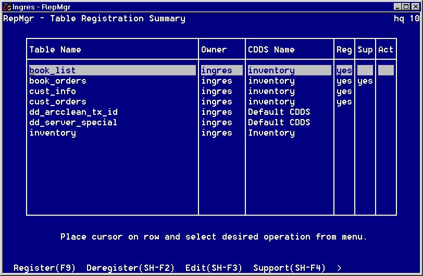Click Default CDDS for dd_arcclean_tx_id
This screenshot has height=276, width=423.
tap(279, 112)
